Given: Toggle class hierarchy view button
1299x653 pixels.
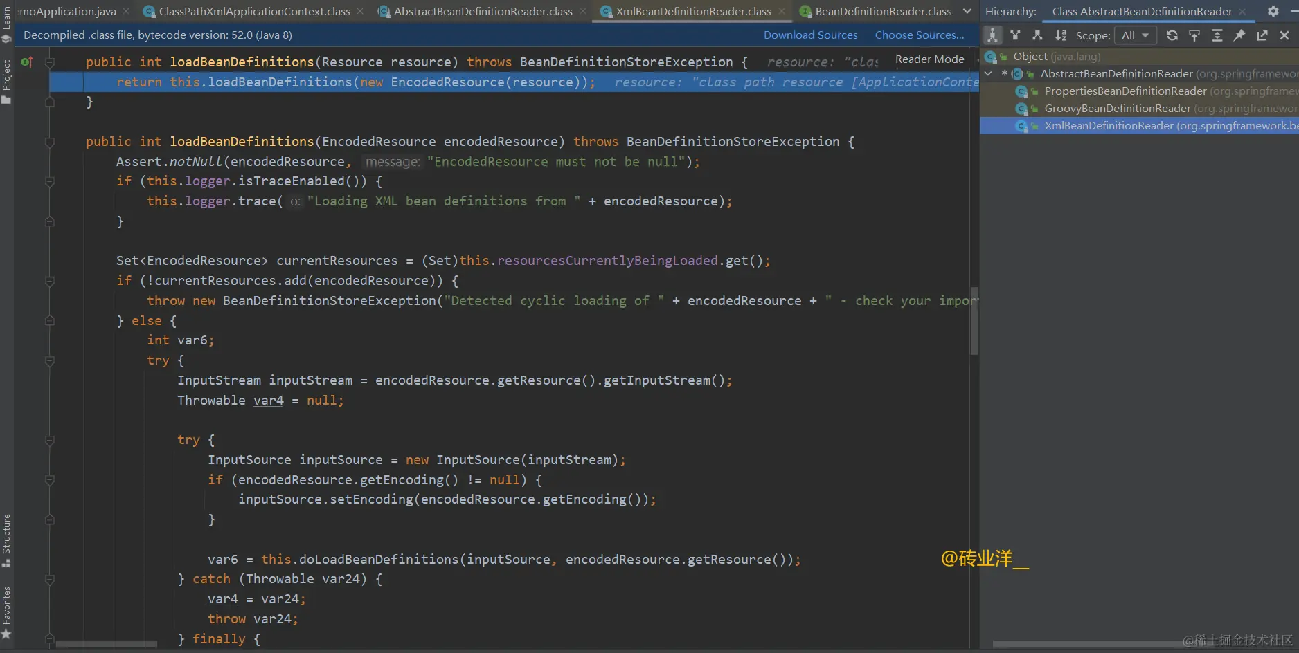Looking at the screenshot, I should coord(992,35).
